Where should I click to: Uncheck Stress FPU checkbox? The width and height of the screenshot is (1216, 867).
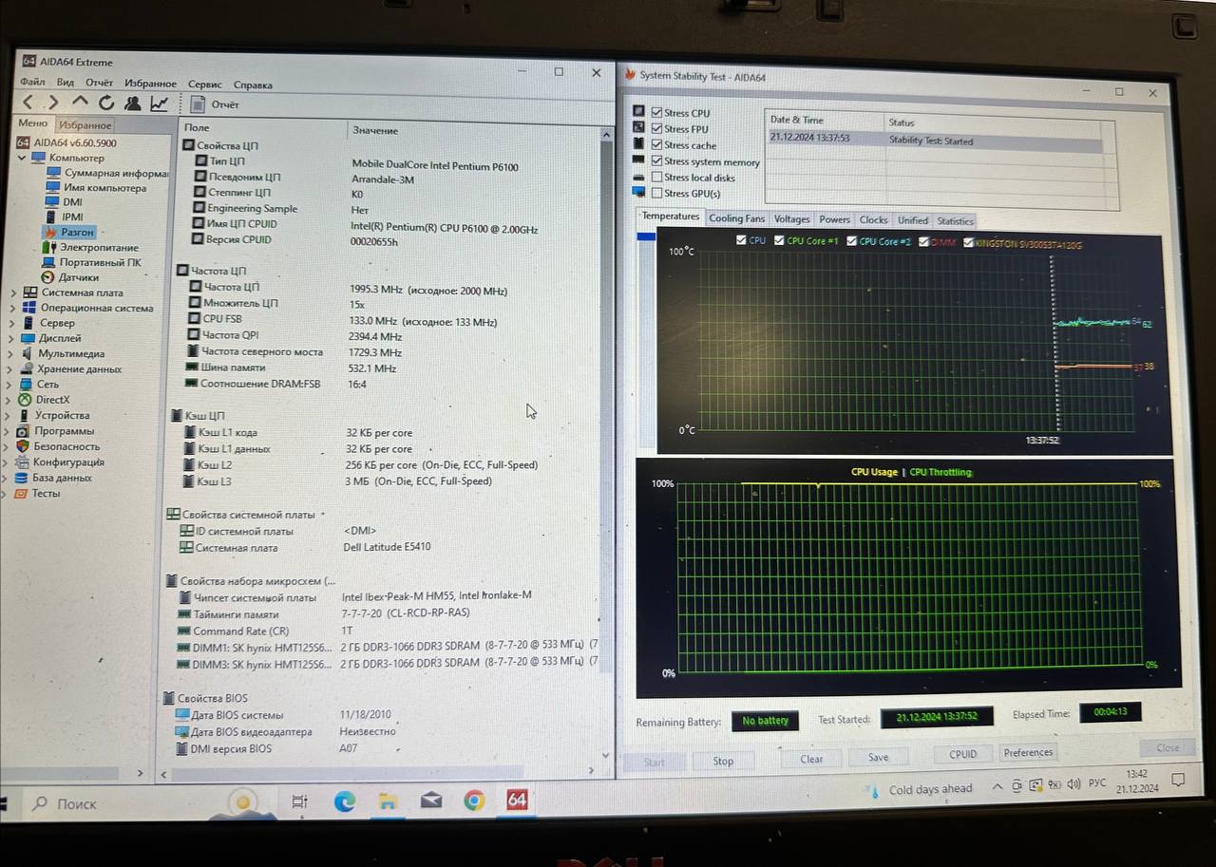pyautogui.click(x=656, y=129)
